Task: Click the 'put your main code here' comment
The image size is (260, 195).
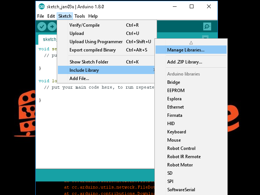Action: point(99,88)
